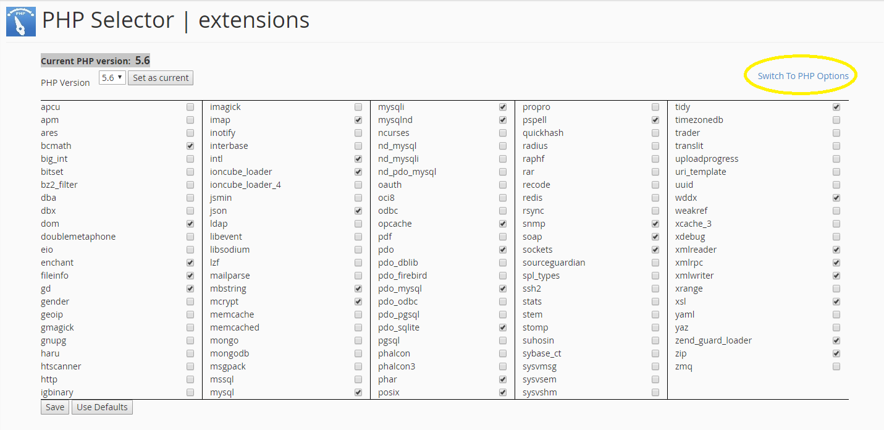Uncheck the soap extension
The width and height of the screenshot is (884, 430).
point(655,237)
